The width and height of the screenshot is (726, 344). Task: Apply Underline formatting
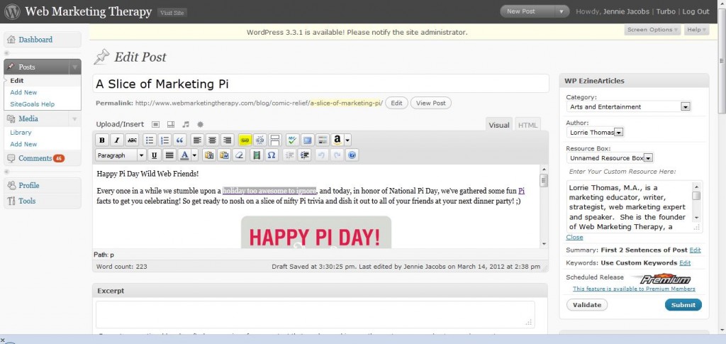pyautogui.click(x=154, y=155)
